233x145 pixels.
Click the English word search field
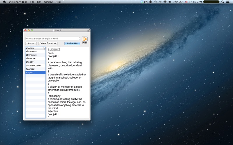(53, 39)
